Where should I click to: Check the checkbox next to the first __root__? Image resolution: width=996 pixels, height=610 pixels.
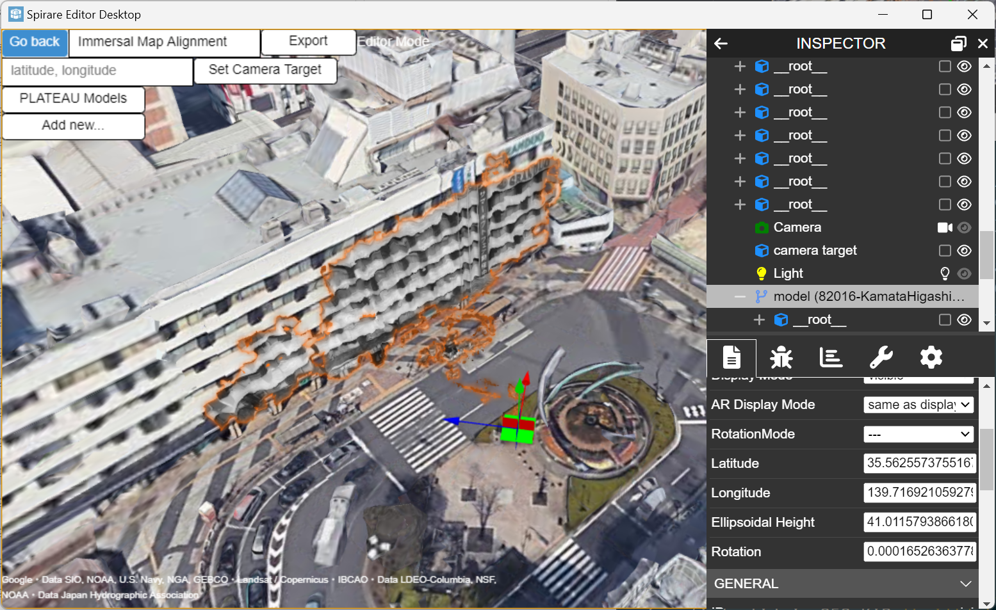[945, 66]
